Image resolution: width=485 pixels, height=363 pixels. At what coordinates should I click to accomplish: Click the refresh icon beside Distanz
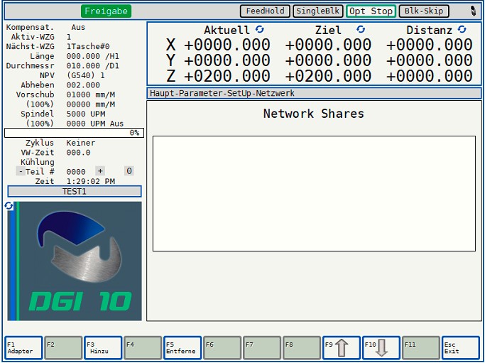click(462, 29)
